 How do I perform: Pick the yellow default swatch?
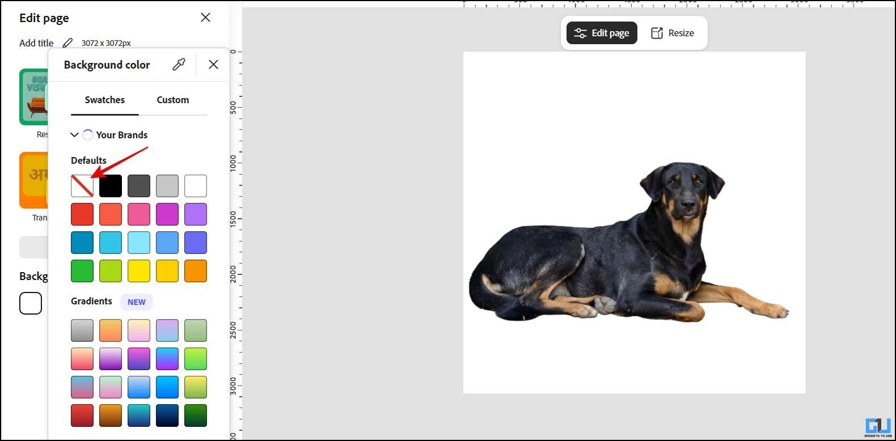139,271
